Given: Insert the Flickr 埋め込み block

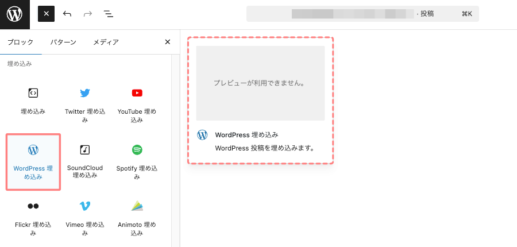Looking at the screenshot, I should 33,219.
